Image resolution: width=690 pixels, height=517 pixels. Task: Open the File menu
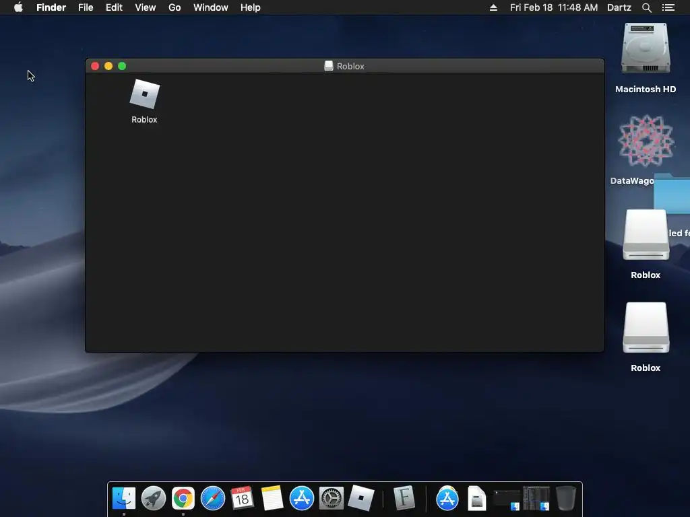86,7
